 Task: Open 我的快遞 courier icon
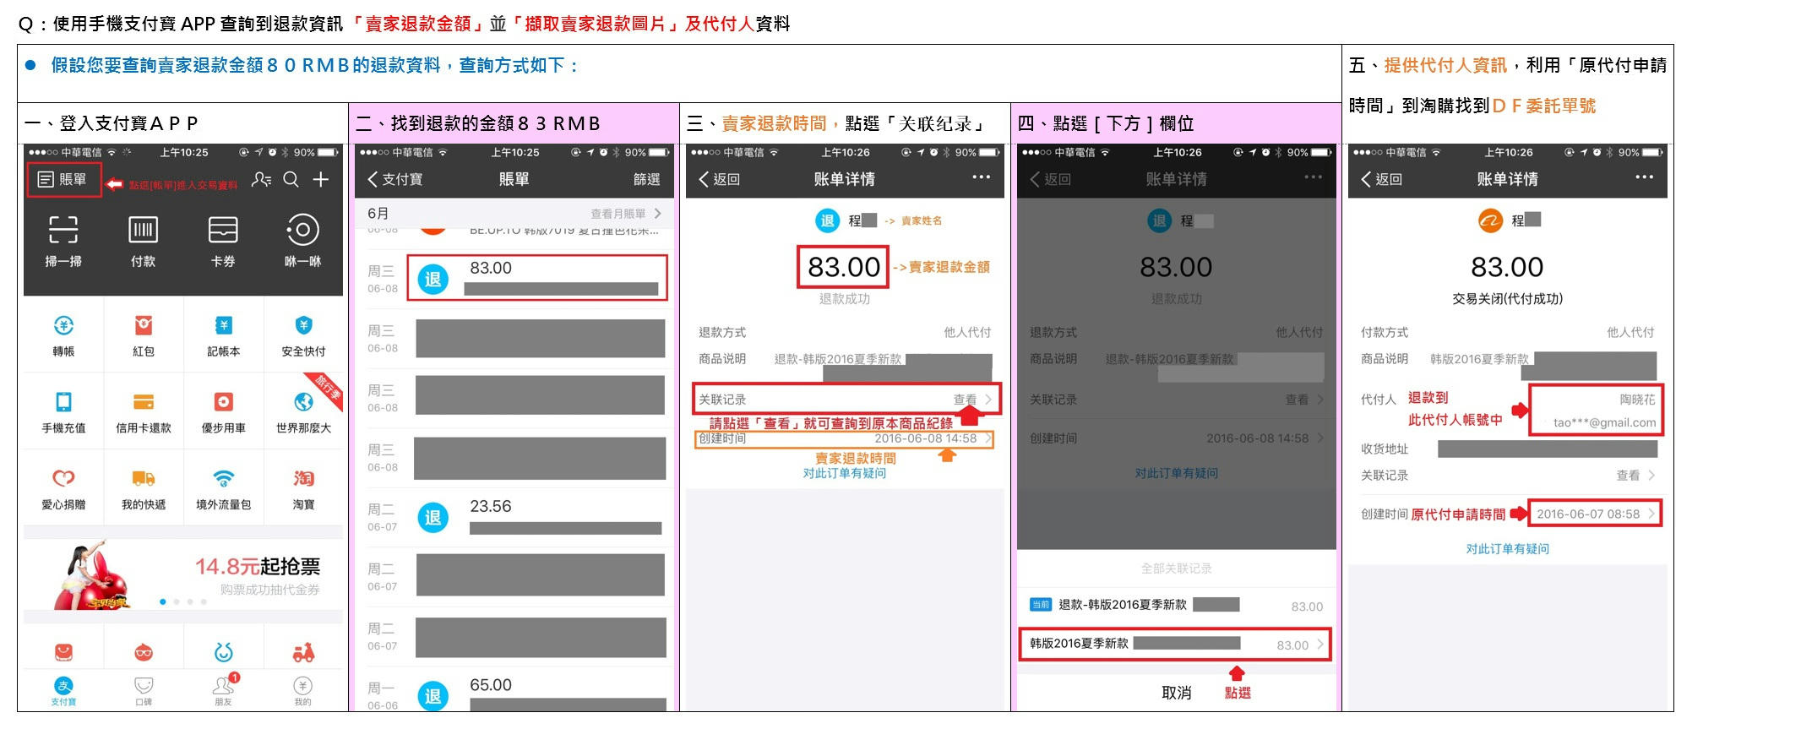pyautogui.click(x=144, y=489)
